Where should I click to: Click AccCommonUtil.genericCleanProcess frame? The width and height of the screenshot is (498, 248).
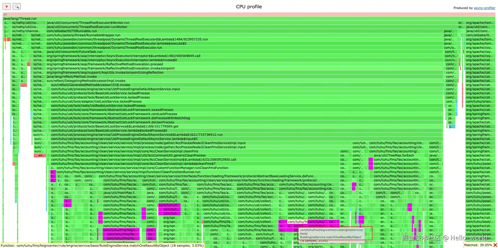coord(195,155)
